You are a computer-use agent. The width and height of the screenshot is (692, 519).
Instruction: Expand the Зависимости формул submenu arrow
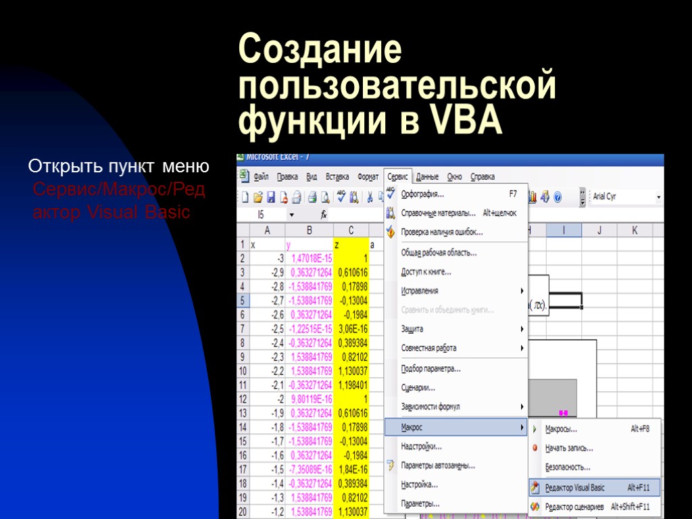click(522, 406)
